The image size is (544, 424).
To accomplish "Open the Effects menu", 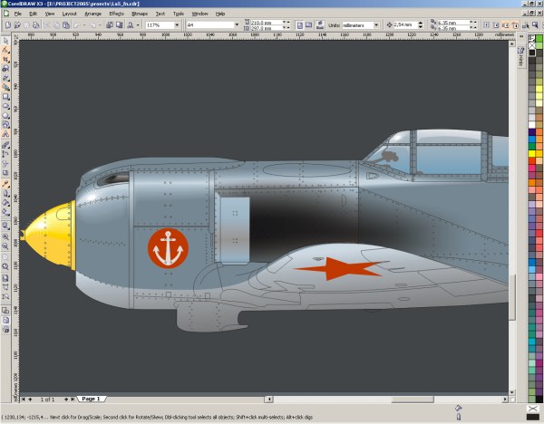I will 116,14.
